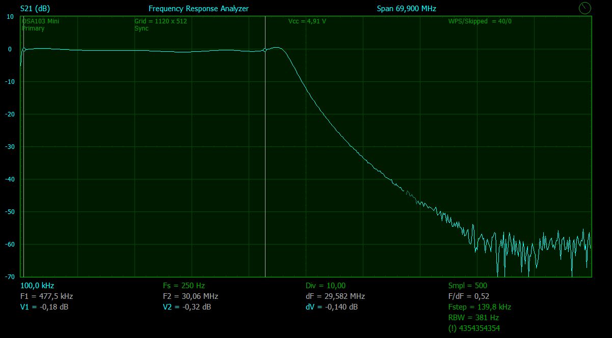Click the first cursor marker on the trace
The image size is (612, 338).
24,49
